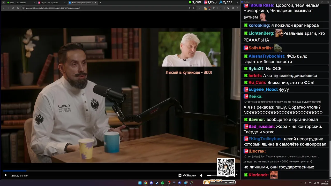Select username Kloriandr in chat
331x186 pixels.
259,175
